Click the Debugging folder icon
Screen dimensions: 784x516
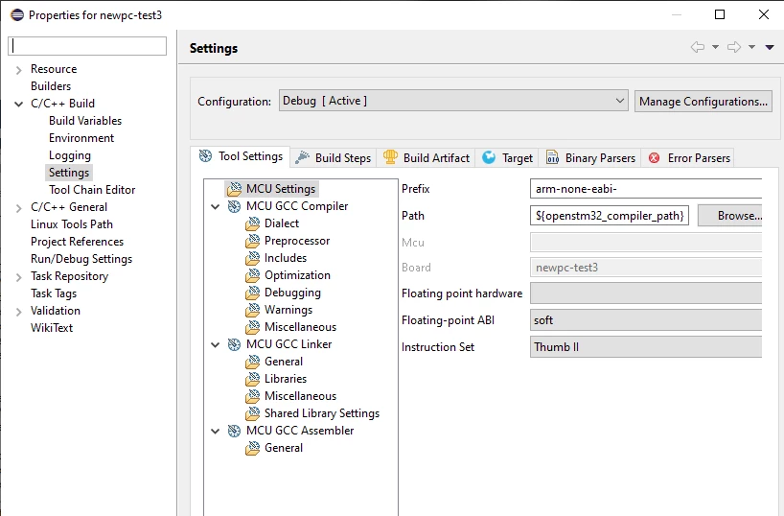click(252, 293)
